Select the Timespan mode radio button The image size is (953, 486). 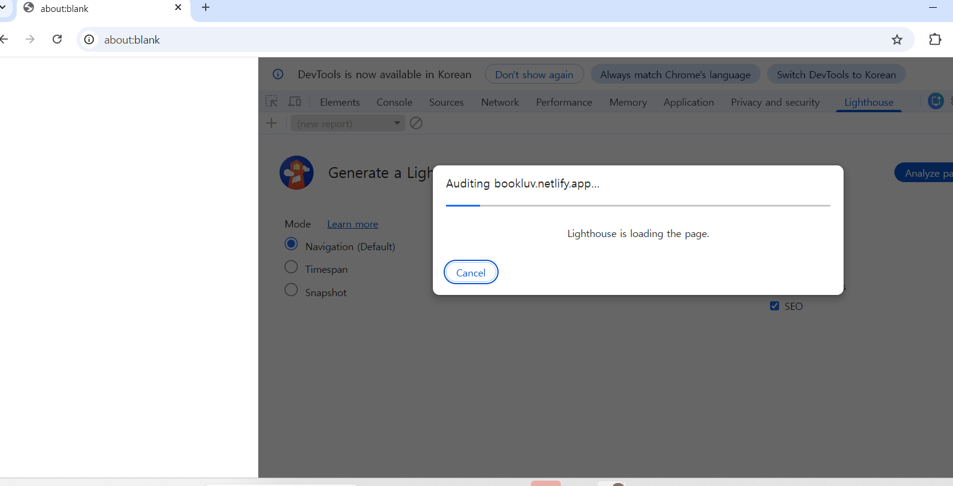[291, 267]
